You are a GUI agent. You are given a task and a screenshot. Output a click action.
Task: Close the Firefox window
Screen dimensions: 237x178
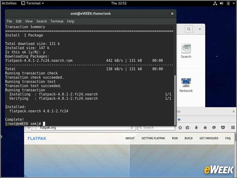tap(234, 111)
